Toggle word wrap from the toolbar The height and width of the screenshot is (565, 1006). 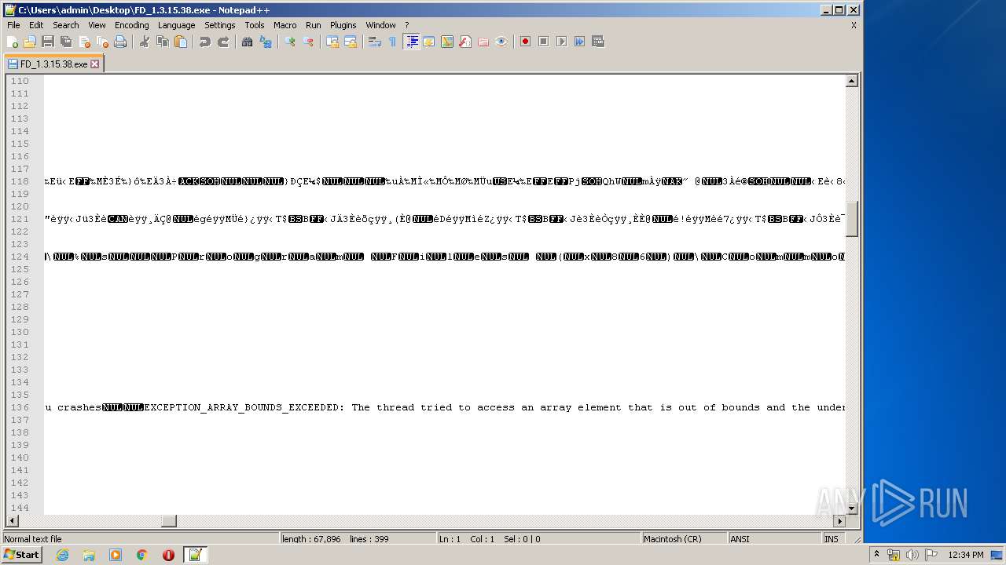click(375, 42)
